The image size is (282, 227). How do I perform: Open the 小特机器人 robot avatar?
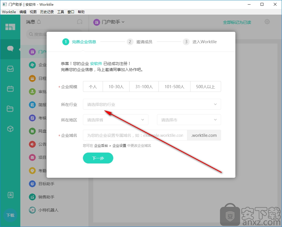click(x=32, y=210)
